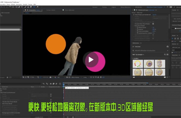Select the Brush tool

point(25,7)
